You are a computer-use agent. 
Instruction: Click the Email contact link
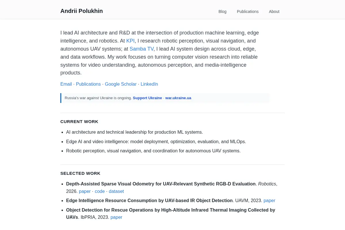pos(66,84)
